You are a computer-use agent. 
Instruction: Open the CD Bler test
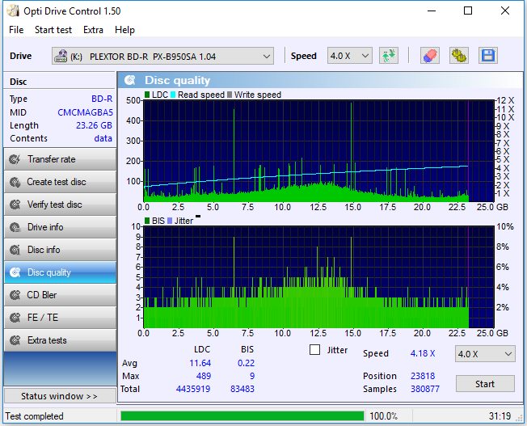pyautogui.click(x=59, y=295)
